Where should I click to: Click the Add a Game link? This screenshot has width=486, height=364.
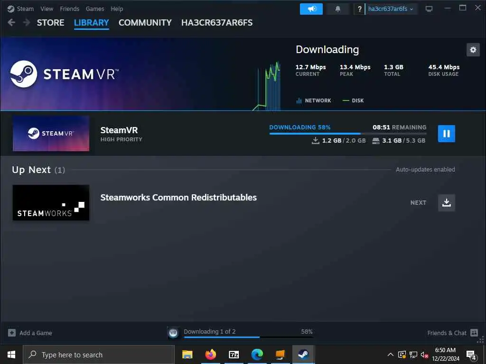pyautogui.click(x=36, y=333)
